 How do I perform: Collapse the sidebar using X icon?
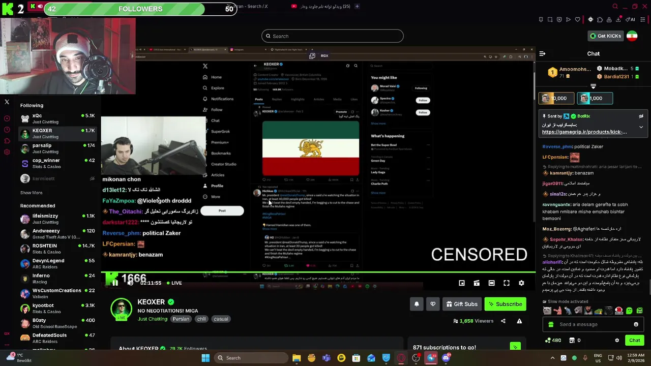(7, 102)
